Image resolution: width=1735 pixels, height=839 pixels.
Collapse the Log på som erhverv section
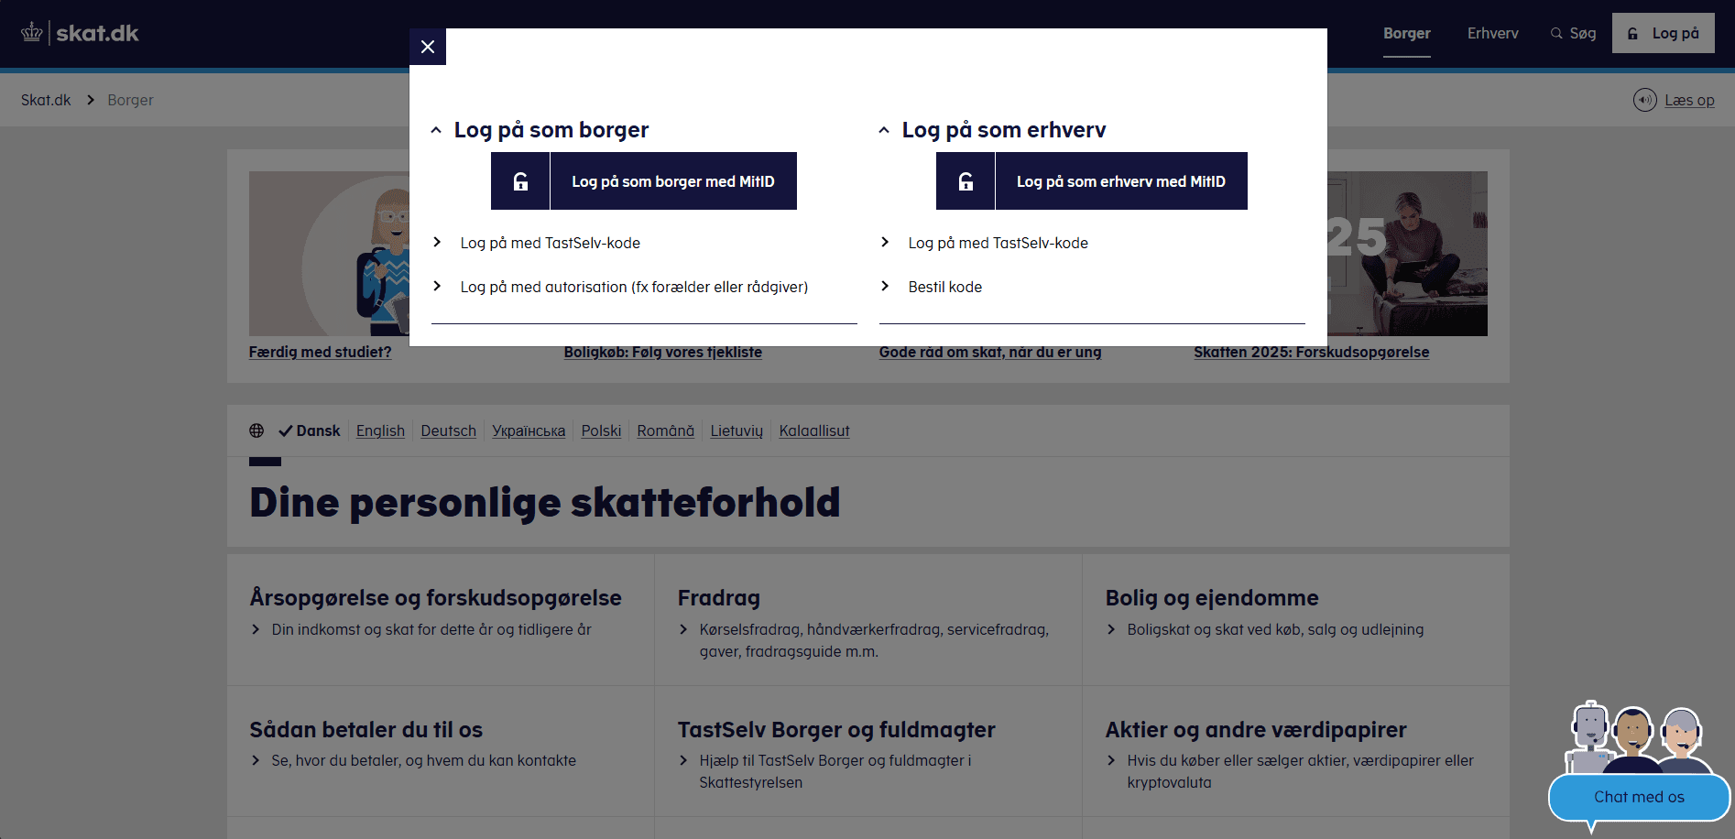884,130
